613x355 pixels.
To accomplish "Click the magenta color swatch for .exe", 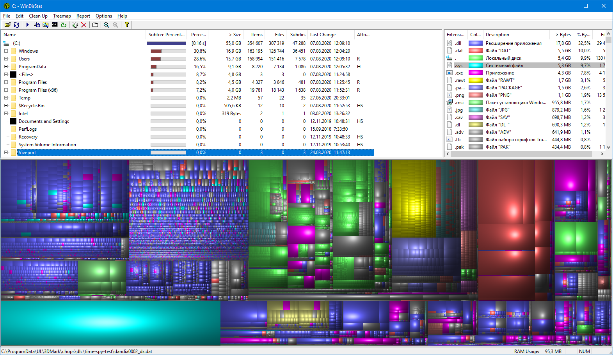I will click(x=476, y=73).
